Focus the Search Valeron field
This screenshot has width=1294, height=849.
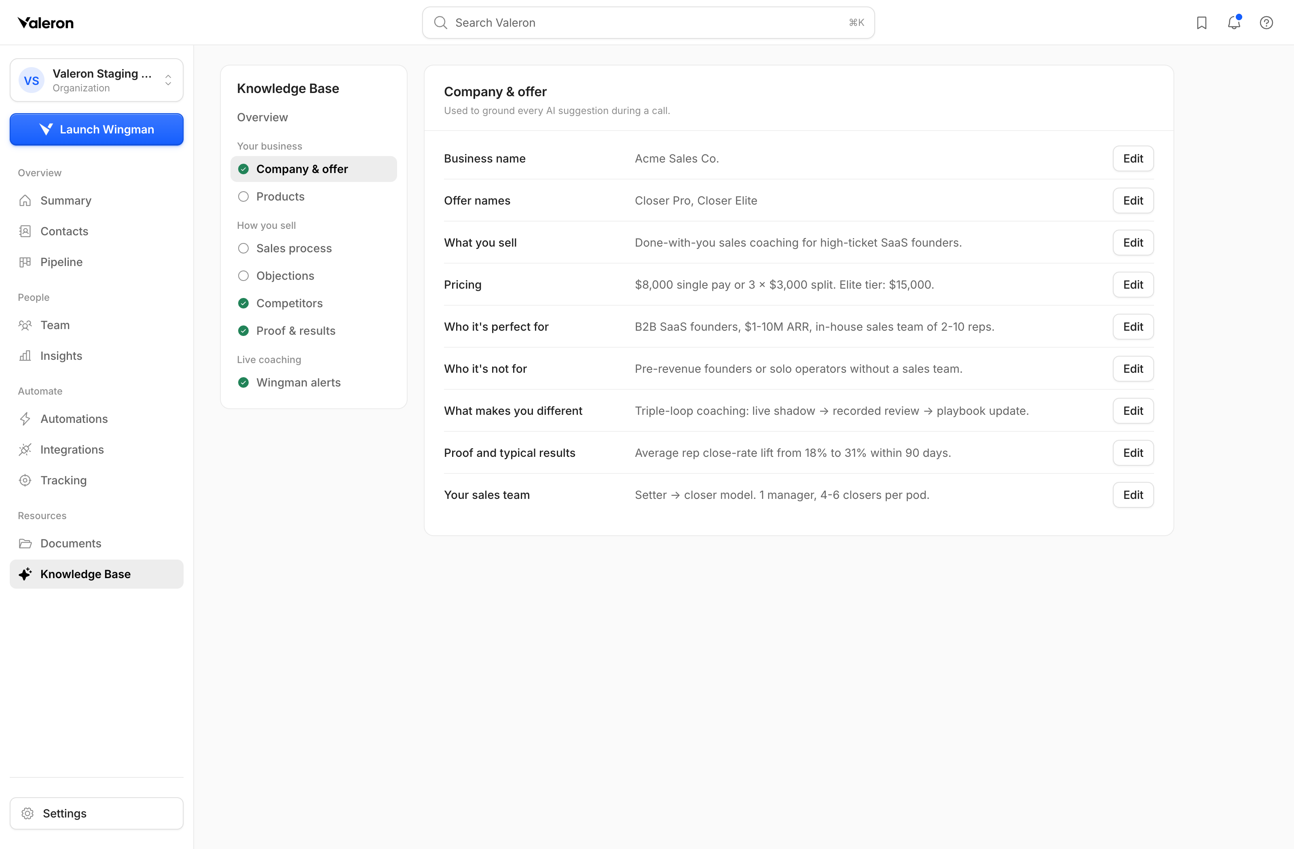pyautogui.click(x=648, y=23)
